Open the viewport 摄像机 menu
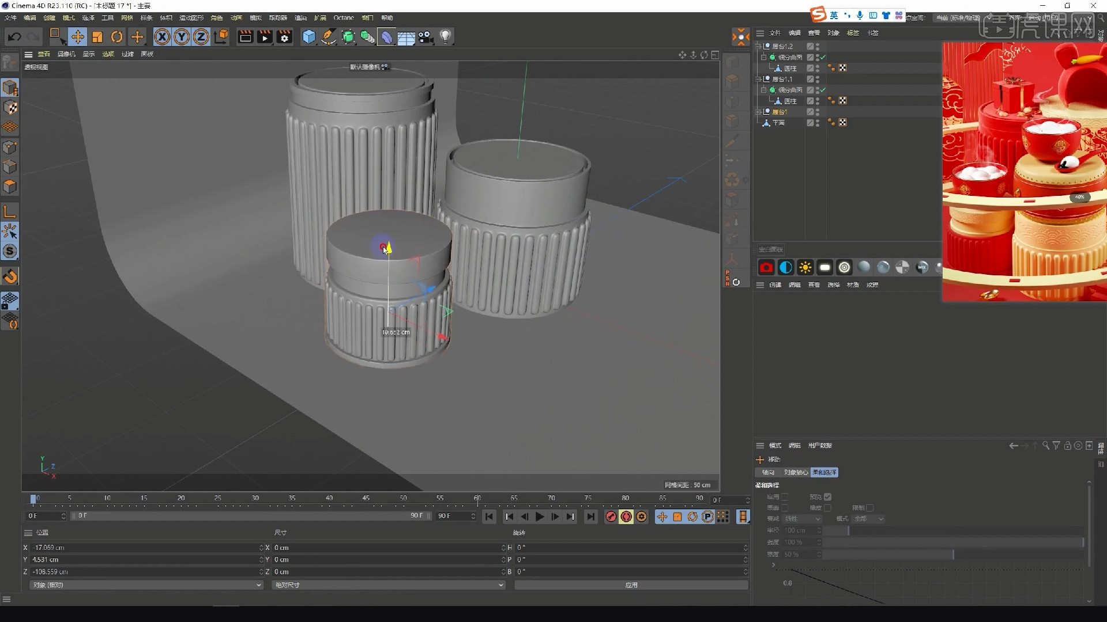This screenshot has height=622, width=1107. pos(66,54)
